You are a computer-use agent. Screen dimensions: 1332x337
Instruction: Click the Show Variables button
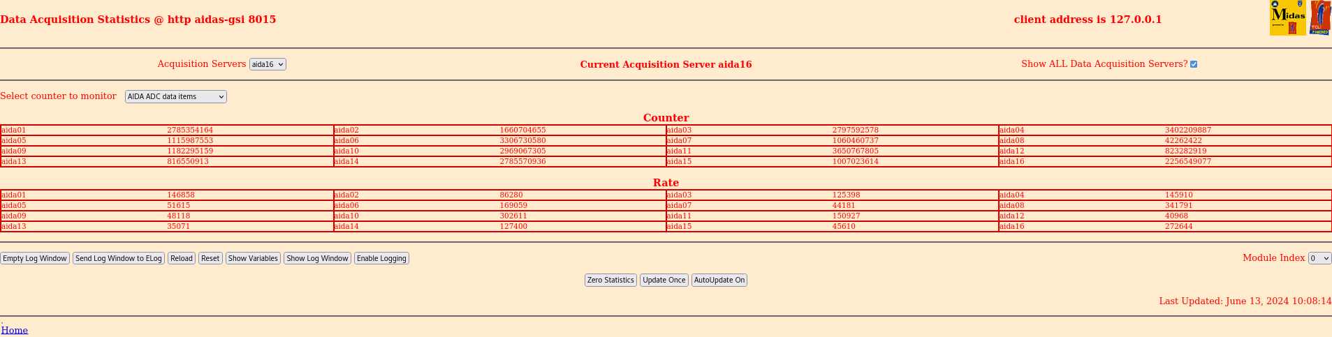tap(253, 258)
